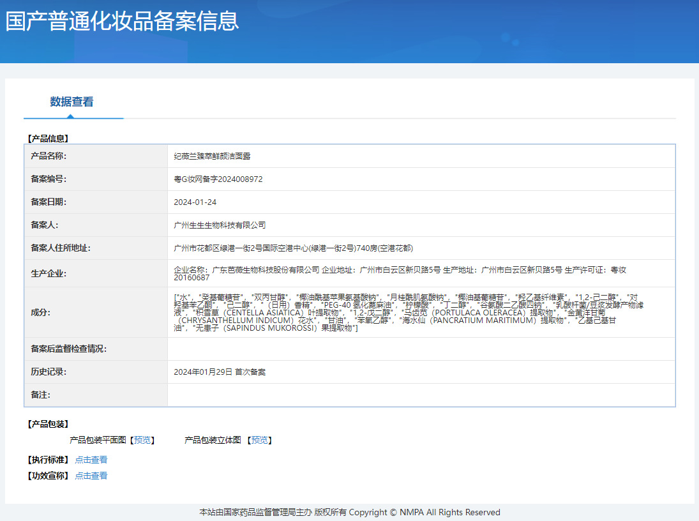
Task: Click the history record 2024年01月29日 首次备案
Action: (220, 372)
